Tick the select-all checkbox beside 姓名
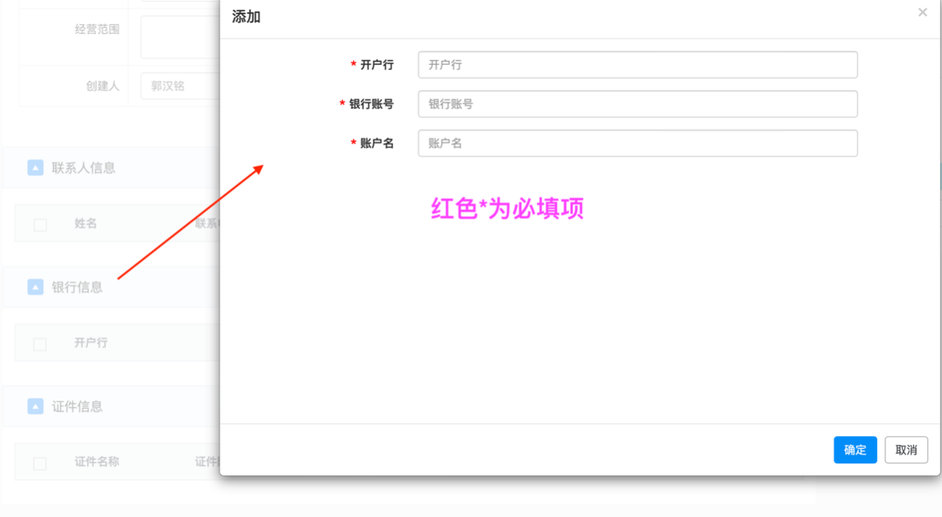Screen dimensions: 942x517 [x=40, y=225]
